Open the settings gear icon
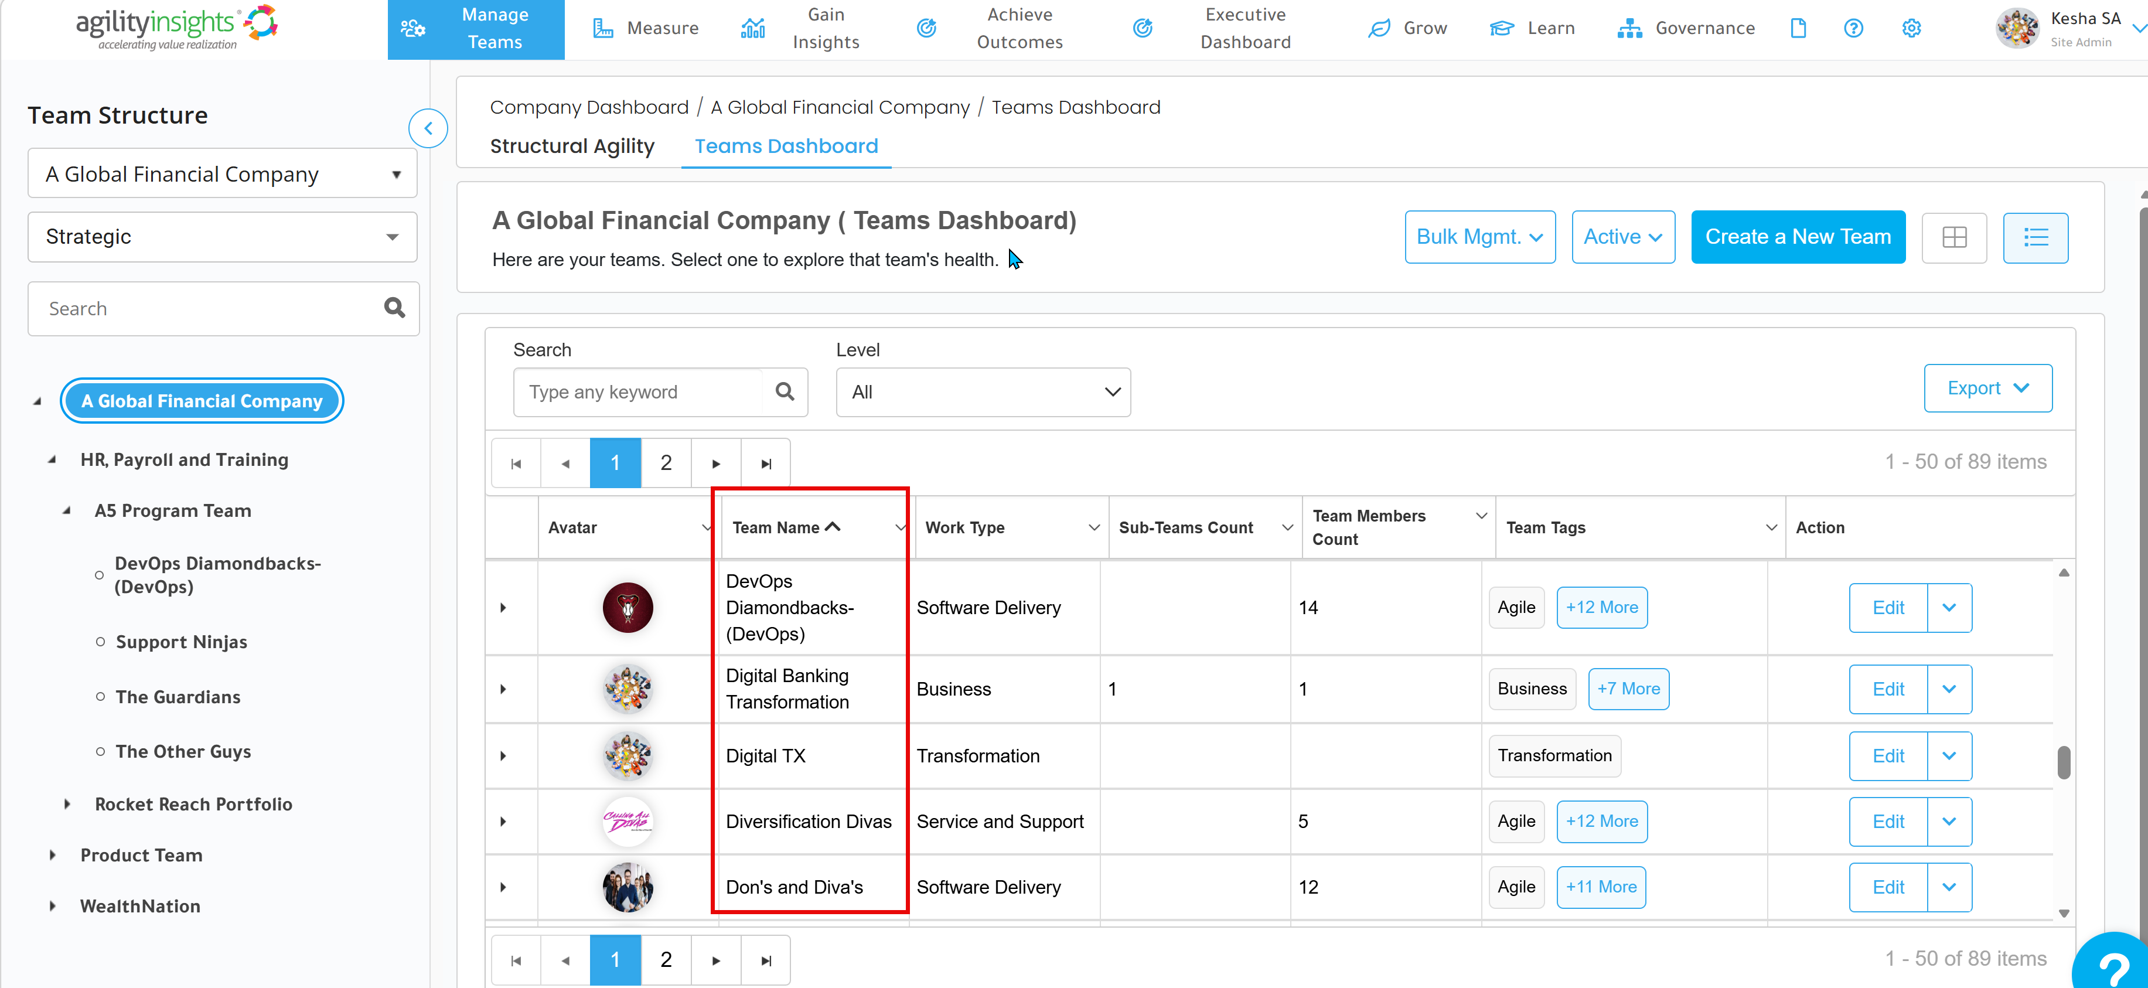The height and width of the screenshot is (988, 2148). [x=1911, y=28]
